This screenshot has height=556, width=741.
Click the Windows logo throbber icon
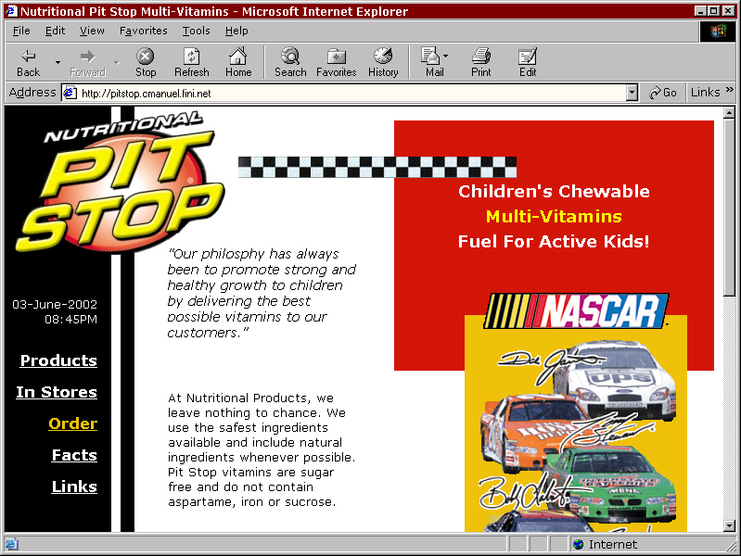(718, 32)
